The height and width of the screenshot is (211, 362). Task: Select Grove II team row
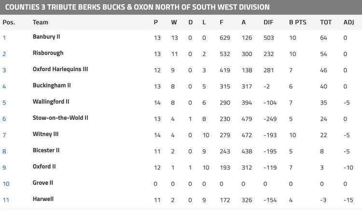(43, 183)
